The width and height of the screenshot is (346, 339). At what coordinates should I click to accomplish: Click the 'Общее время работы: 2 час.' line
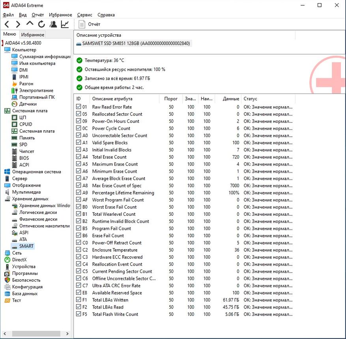tap(114, 87)
